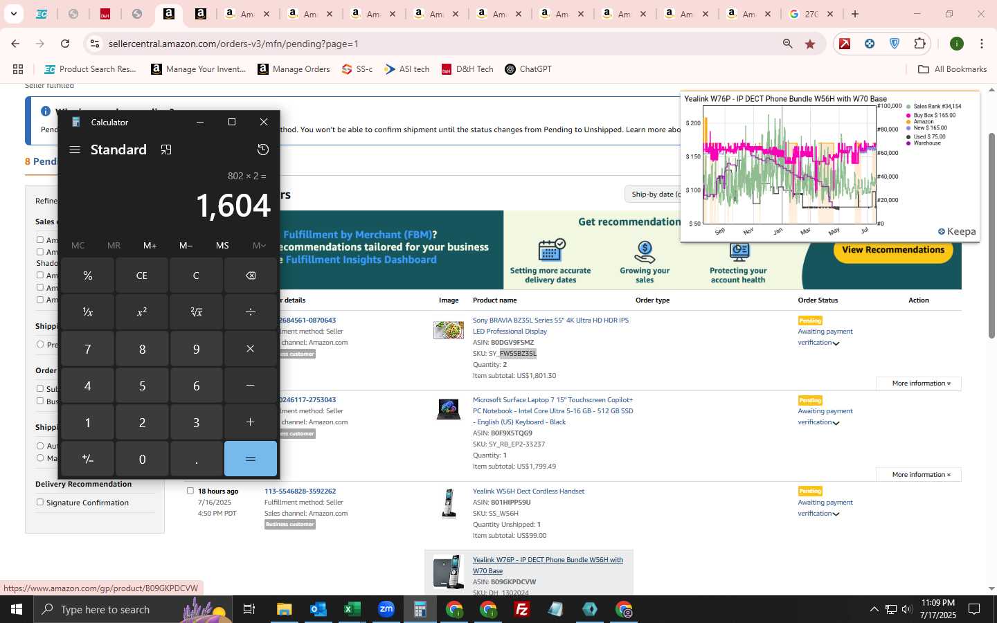This screenshot has height=623, width=997.
Task: Click the square root key in Calculator
Action: [196, 312]
